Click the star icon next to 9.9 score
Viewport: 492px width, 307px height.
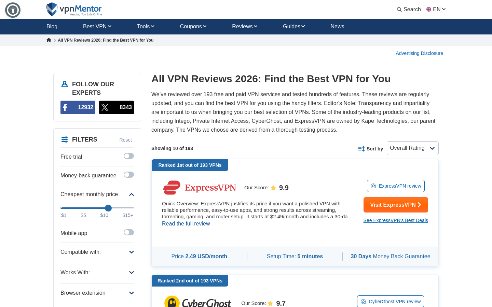[x=273, y=188]
